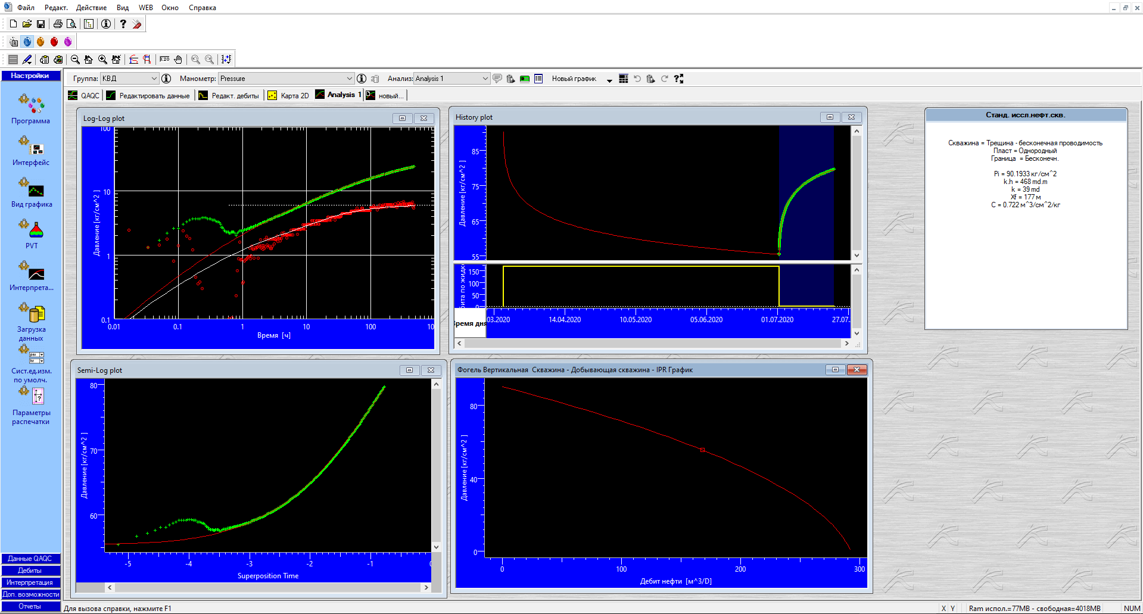Screen dimensions: 1143x614
Task: Open the Вид menu
Action: [x=123, y=8]
